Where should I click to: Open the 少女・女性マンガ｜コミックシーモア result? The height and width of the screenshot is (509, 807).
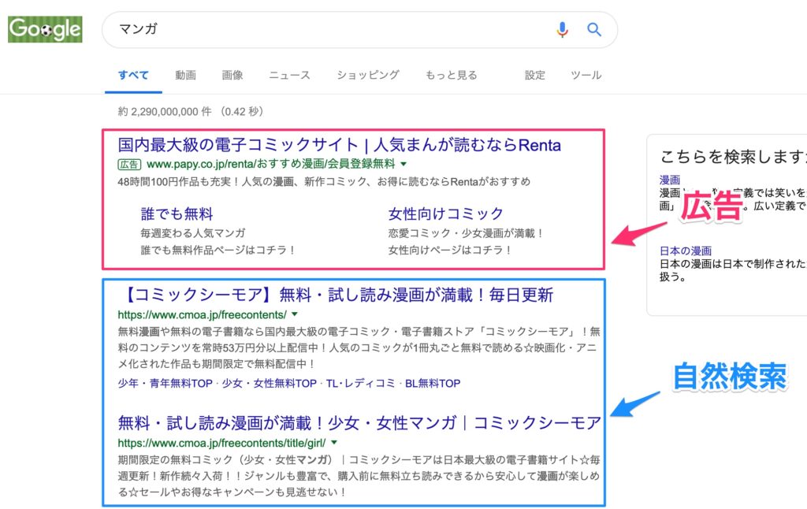coord(359,423)
